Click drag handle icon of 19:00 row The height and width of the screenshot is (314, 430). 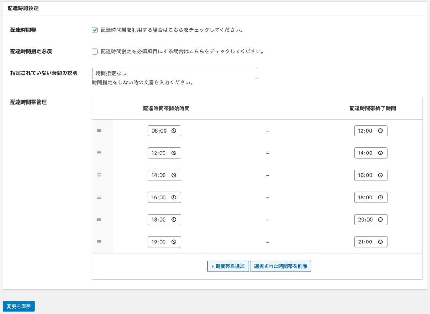(99, 242)
